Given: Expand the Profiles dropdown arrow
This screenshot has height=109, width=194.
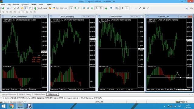Looking at the screenshot, I should (10, 8).
